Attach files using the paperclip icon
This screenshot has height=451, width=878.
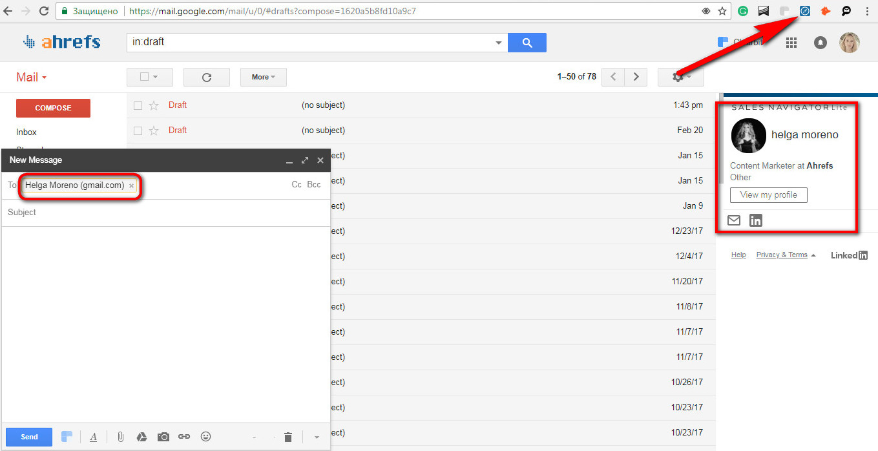120,437
